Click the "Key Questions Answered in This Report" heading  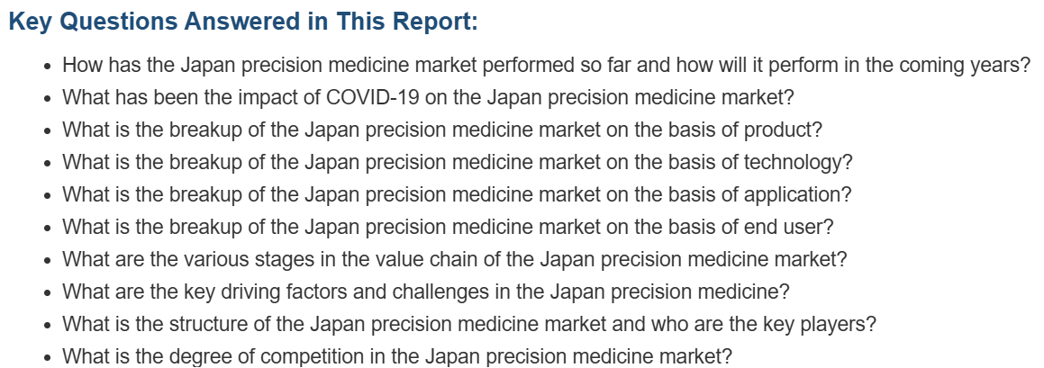(242, 22)
